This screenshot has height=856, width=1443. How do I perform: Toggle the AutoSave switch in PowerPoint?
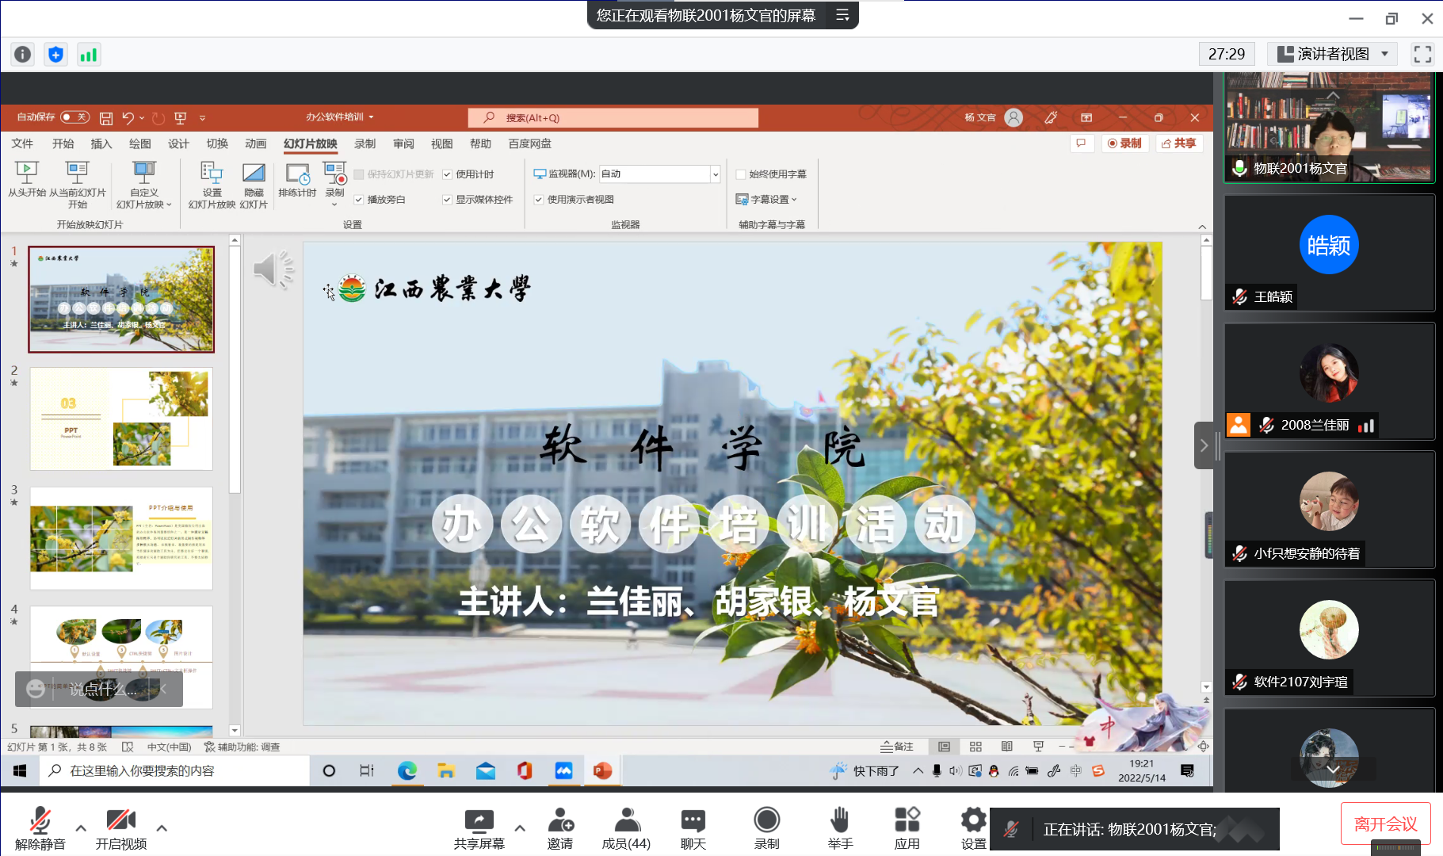(74, 117)
